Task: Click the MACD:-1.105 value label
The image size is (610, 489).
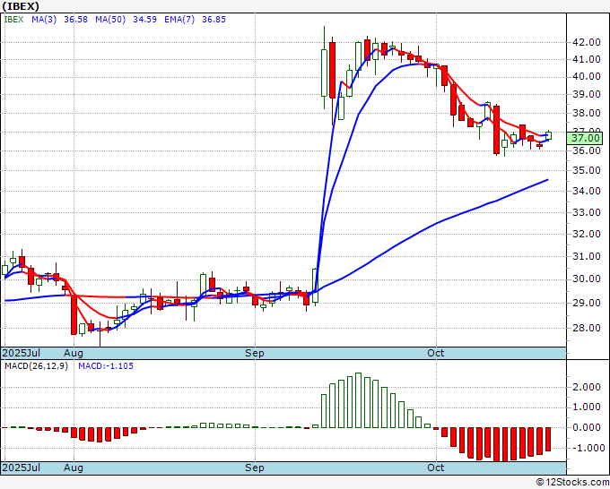Action: [x=108, y=365]
